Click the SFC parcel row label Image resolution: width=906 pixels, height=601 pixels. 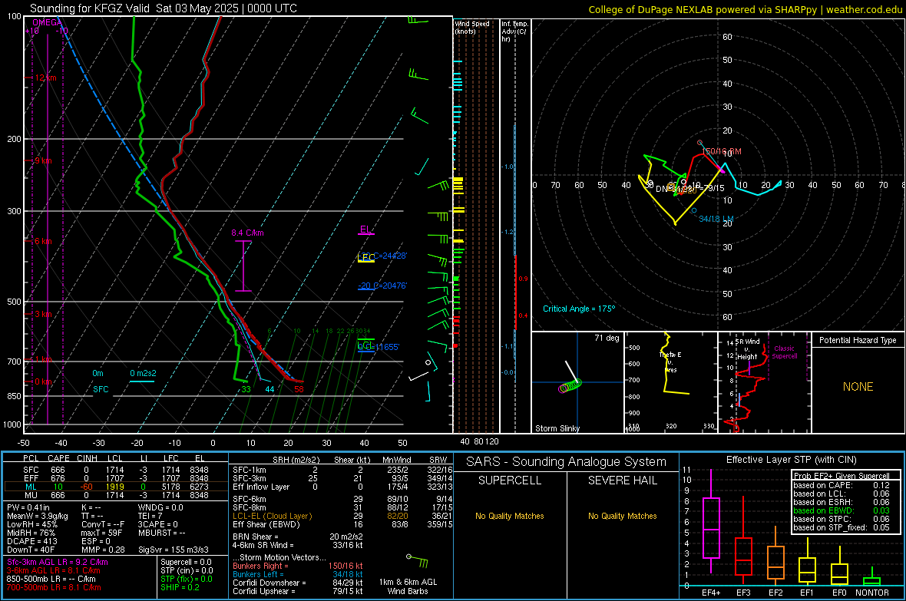[31, 470]
